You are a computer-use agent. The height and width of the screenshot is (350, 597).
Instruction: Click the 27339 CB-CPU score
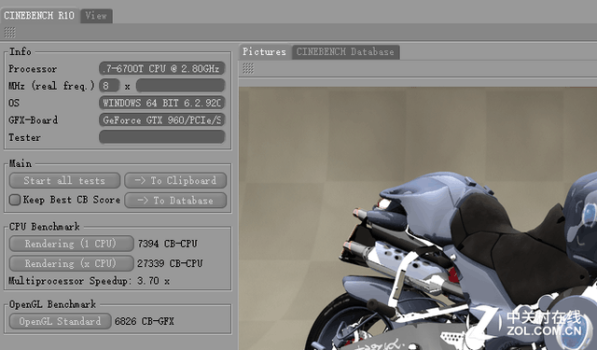click(x=170, y=263)
